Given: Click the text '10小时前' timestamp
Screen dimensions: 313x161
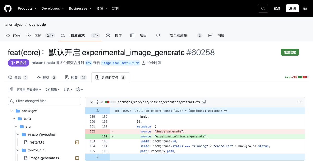Looking at the screenshot, I should [x=154, y=63].
